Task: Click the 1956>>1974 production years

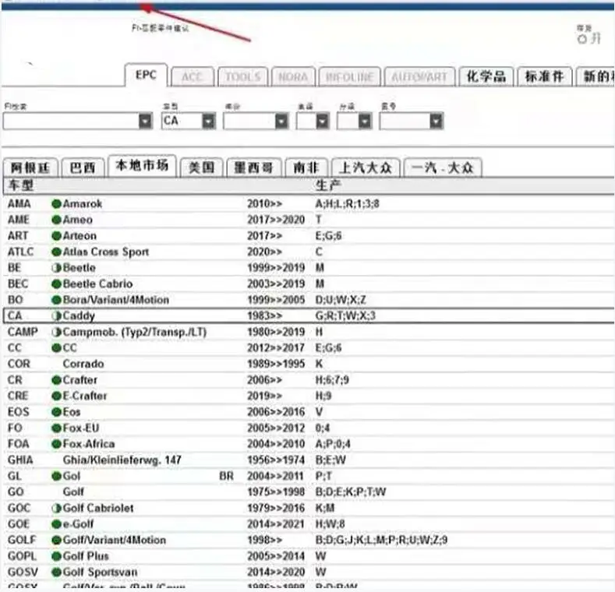Action: [276, 460]
